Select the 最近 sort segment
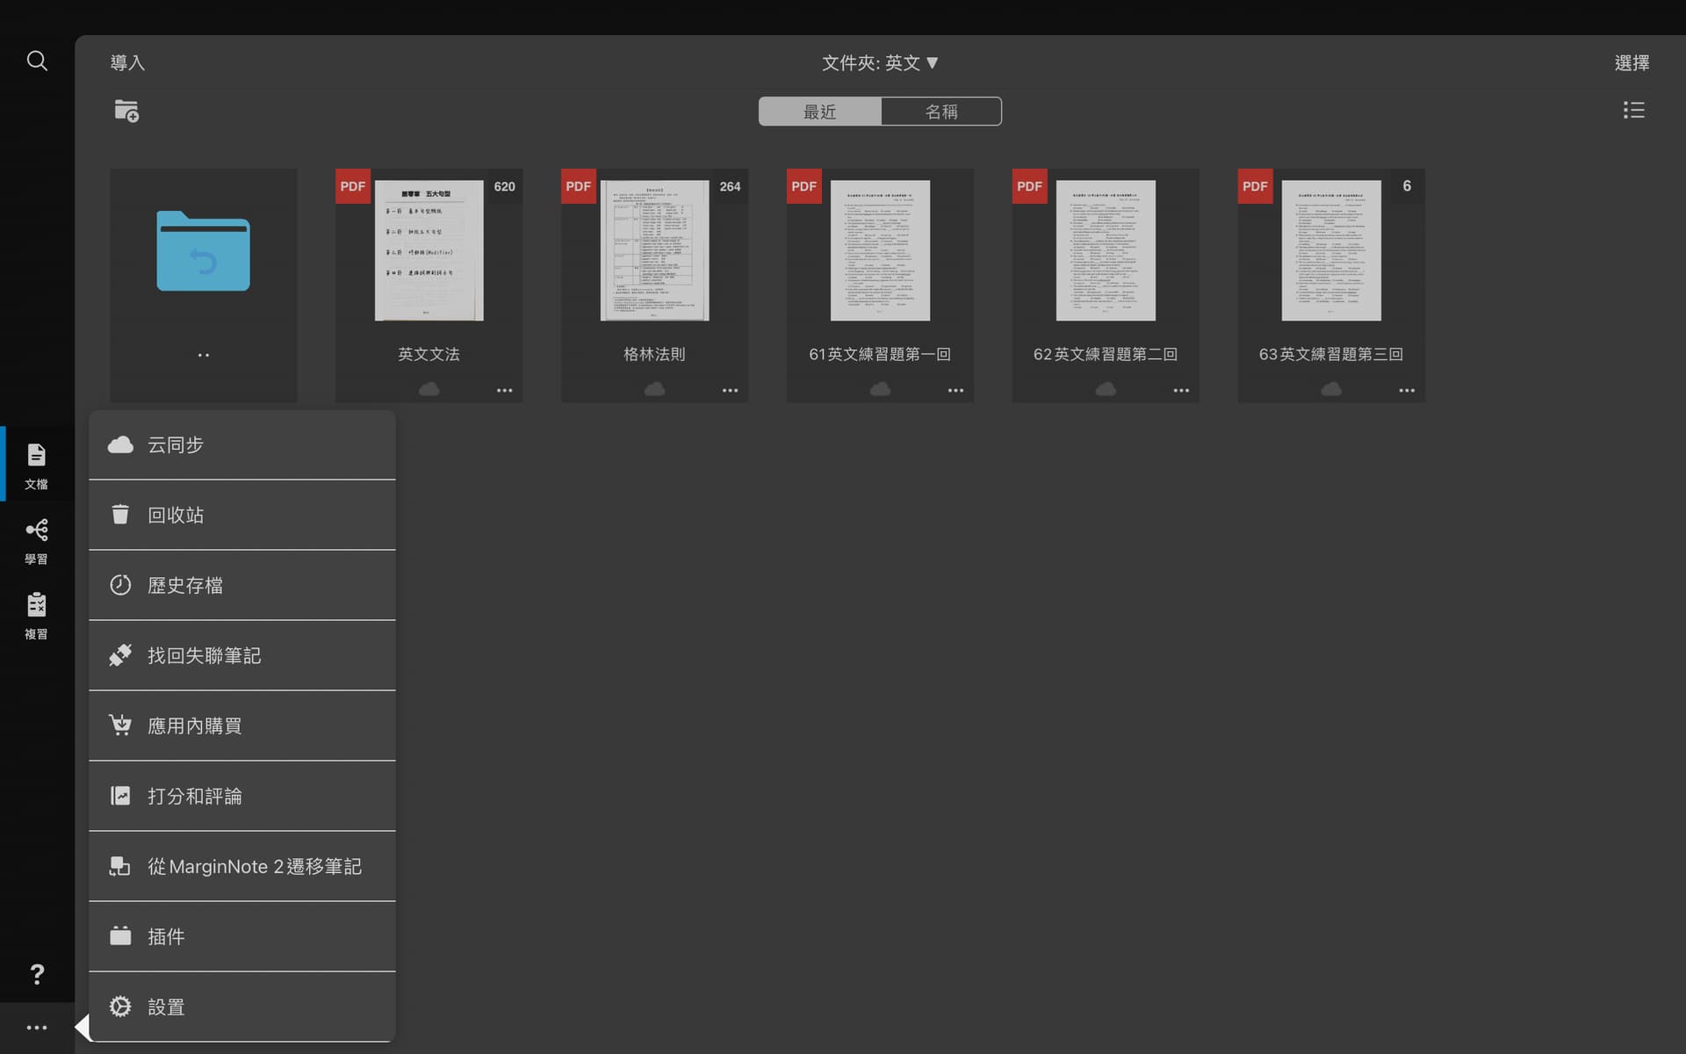The height and width of the screenshot is (1054, 1686). 820,112
